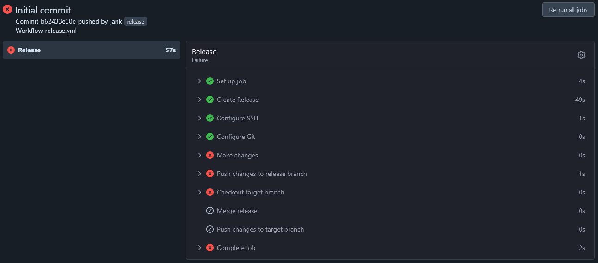
Task: Click green check icon for Configure SSH
Action: click(210, 118)
